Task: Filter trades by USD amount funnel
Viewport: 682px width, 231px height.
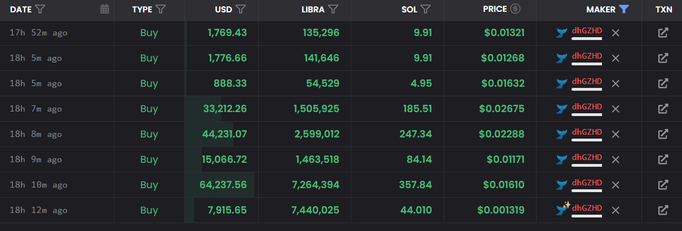Action: tap(241, 9)
